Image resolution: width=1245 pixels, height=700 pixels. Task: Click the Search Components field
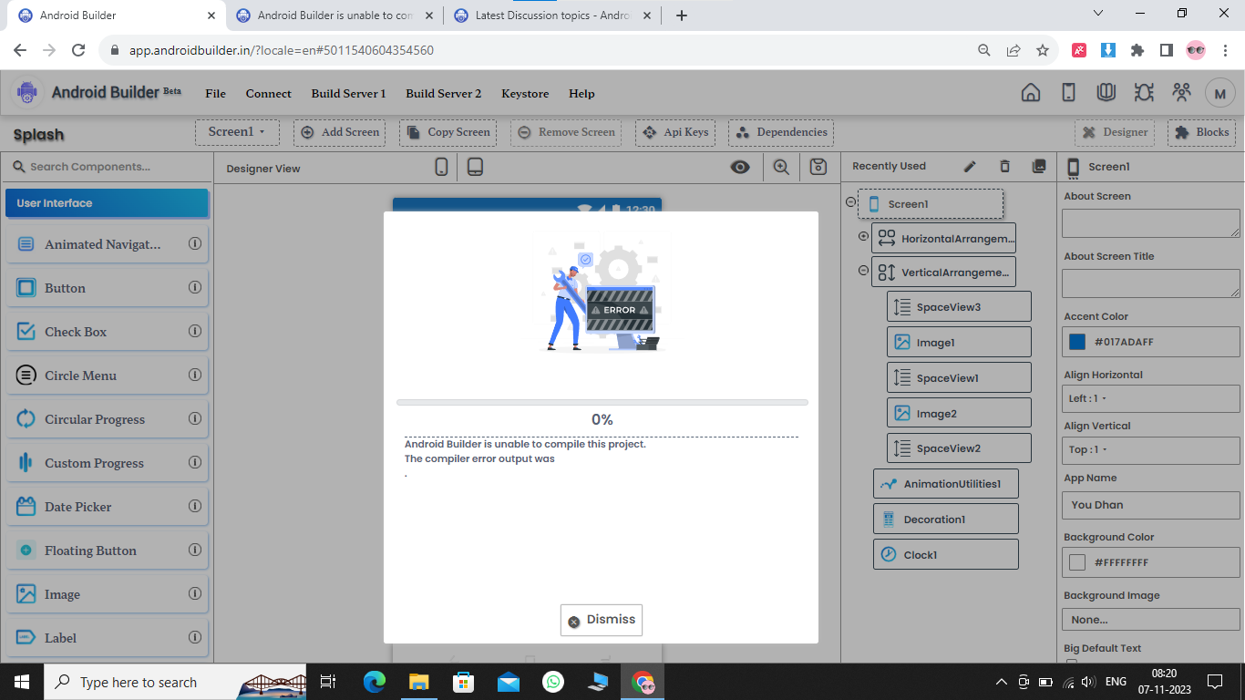click(x=107, y=167)
